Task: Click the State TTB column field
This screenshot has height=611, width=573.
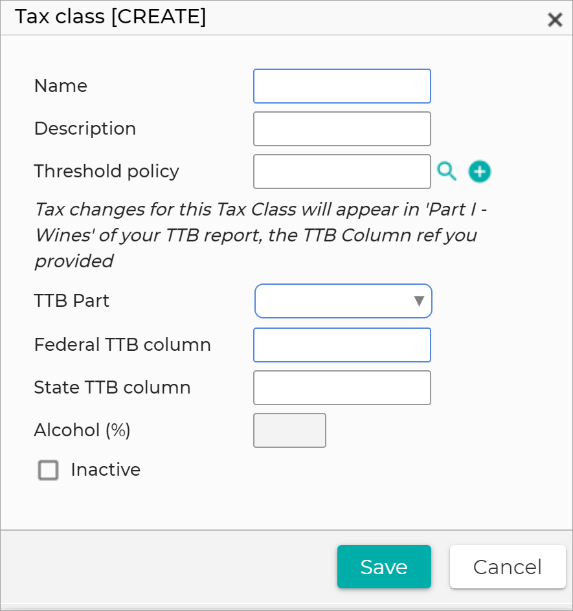Action: tap(342, 387)
